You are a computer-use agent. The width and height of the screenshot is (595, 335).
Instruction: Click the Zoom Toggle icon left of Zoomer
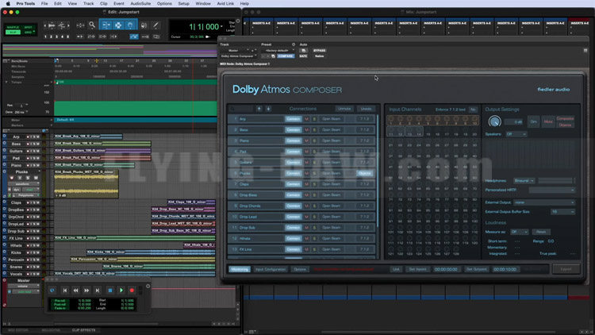pos(80,25)
